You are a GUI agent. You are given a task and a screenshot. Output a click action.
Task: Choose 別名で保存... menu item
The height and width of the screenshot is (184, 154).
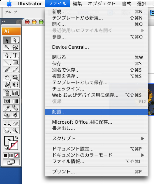coord(97,70)
